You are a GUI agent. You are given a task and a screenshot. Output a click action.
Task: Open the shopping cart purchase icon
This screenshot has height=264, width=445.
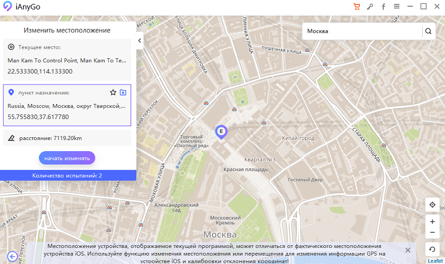357,7
